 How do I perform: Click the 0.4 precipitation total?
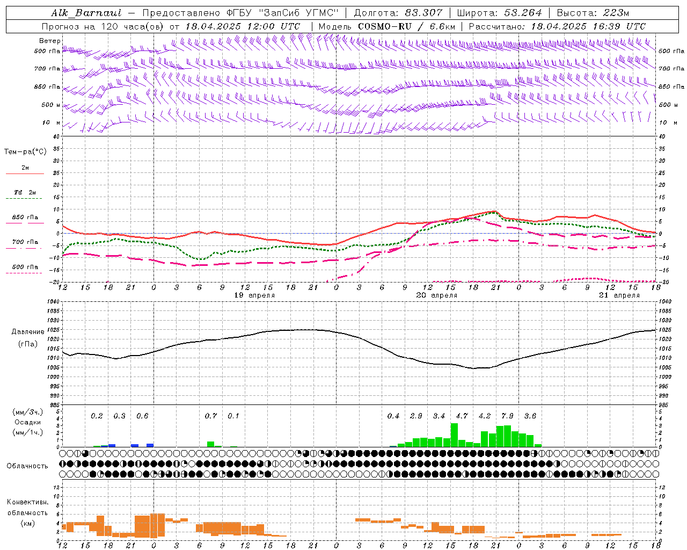(393, 416)
